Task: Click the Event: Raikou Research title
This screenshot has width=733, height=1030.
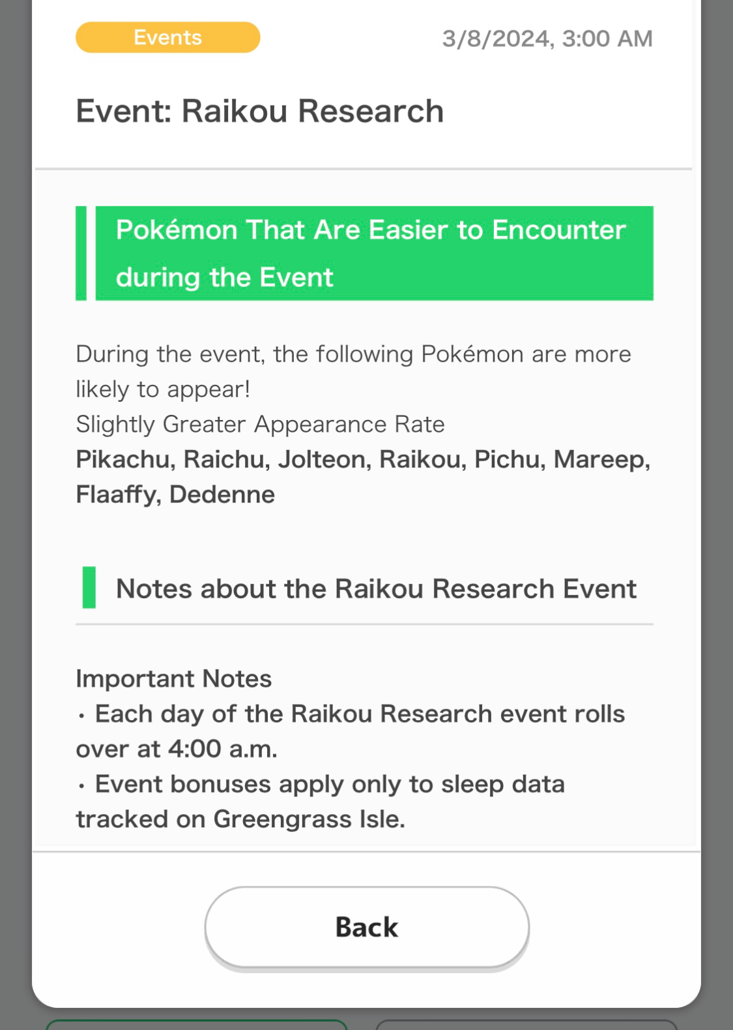Action: 260,111
